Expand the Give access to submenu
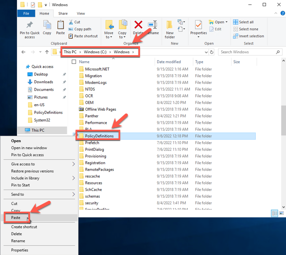 click(x=73, y=164)
